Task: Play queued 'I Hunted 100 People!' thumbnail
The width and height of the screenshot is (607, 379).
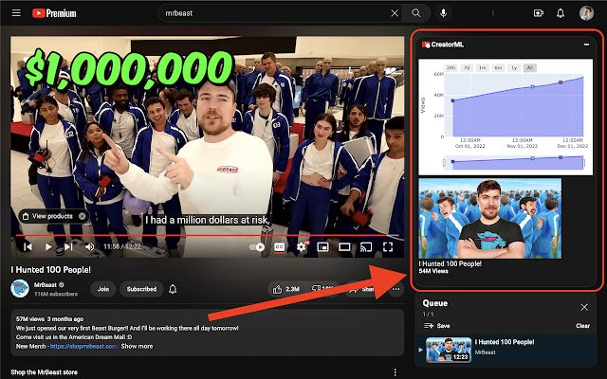Action: (x=449, y=350)
